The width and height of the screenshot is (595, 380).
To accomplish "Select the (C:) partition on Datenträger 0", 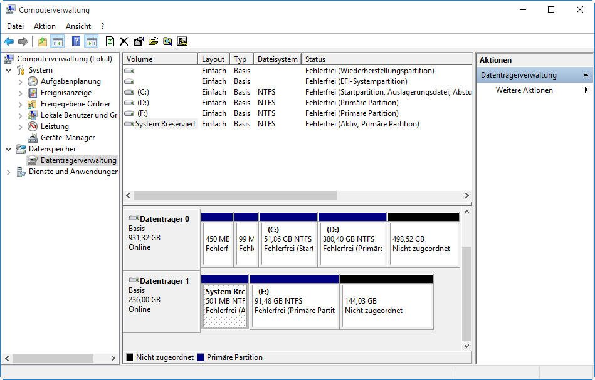I will (x=288, y=239).
